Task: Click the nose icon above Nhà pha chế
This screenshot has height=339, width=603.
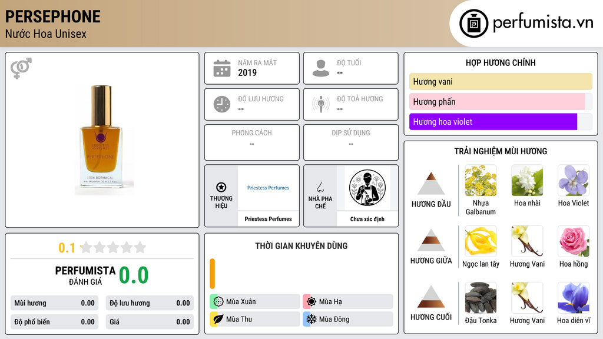Action: (x=320, y=187)
